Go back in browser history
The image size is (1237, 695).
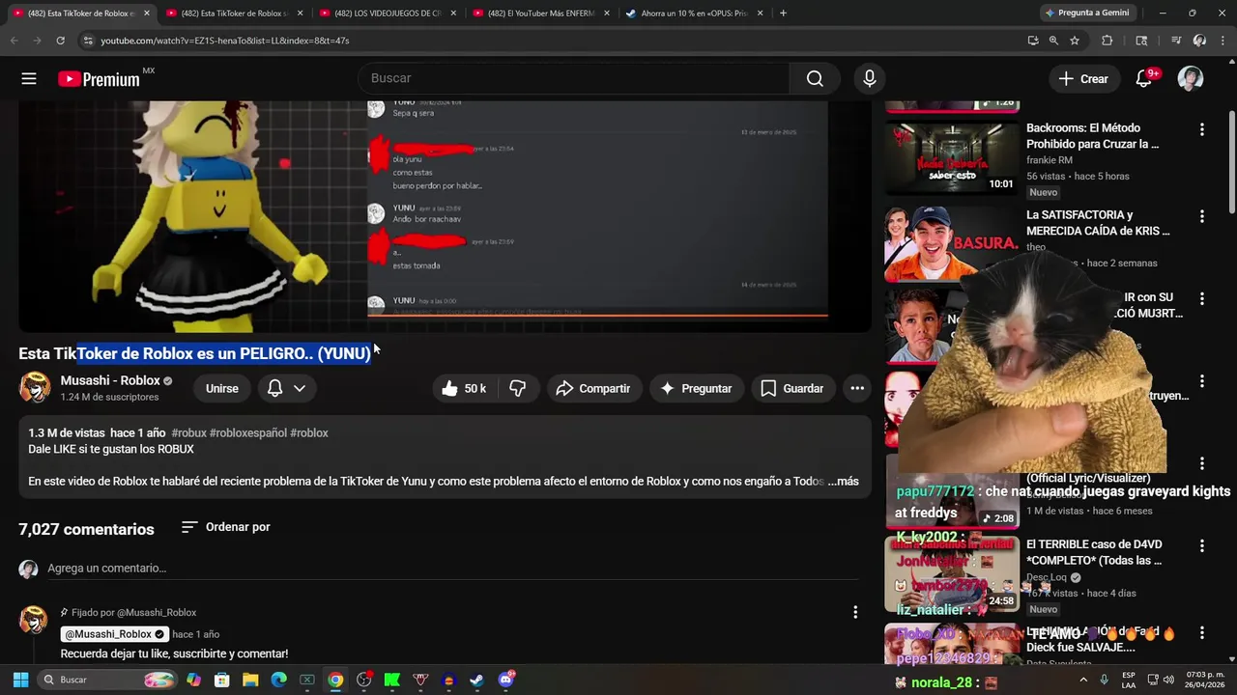(x=14, y=41)
